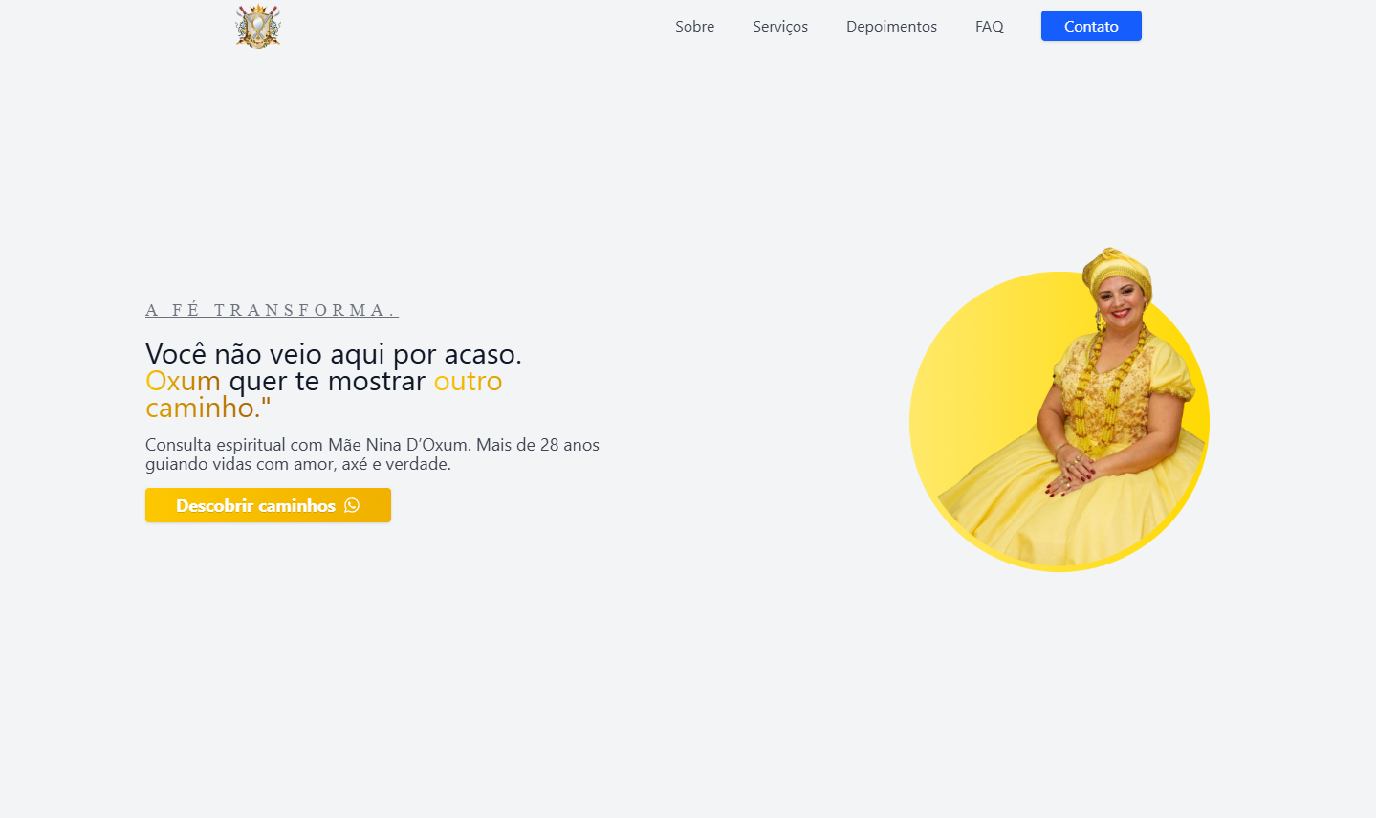Open the Depoimentos menu item
Viewport: 1376px width, 818px height.
pos(891,27)
